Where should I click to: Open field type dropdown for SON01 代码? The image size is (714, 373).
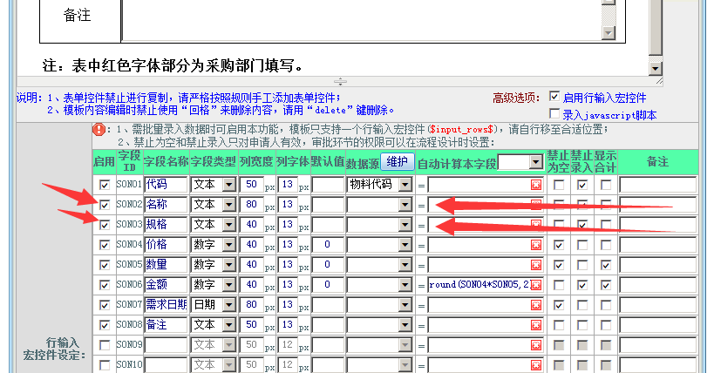[x=229, y=185]
